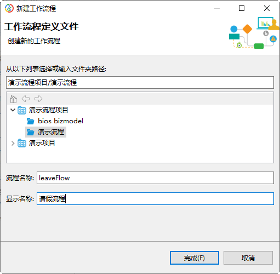Screen dimensions: 280x274
Task: Click the 演示流程 folder icon
Action: (30, 132)
